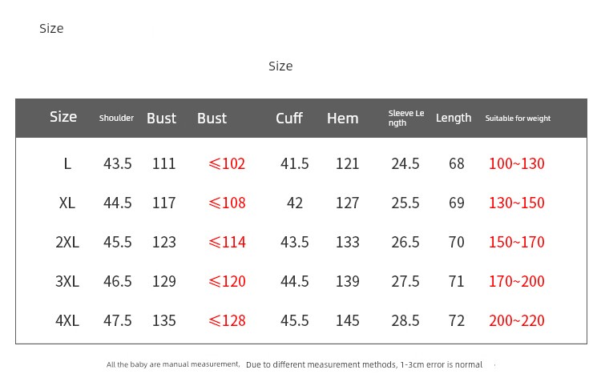The image size is (601, 386).
Task: Click the Size heading at top left
Action: pyautogui.click(x=51, y=29)
